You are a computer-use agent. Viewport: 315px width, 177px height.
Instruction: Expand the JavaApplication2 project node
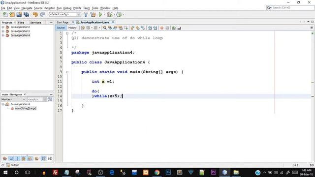[3, 27]
